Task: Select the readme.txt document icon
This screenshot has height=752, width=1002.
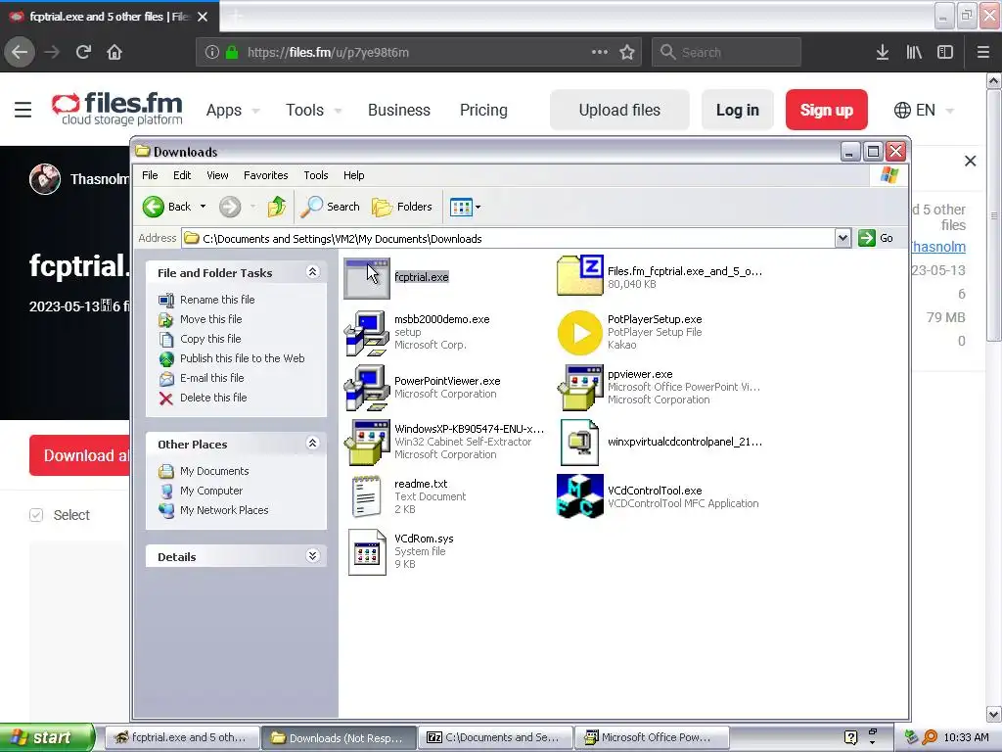Action: point(366,496)
